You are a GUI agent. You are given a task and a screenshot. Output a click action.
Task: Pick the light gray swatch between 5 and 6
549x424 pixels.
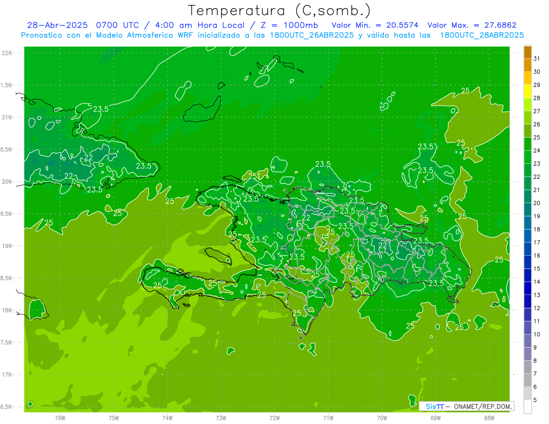pos(527,393)
